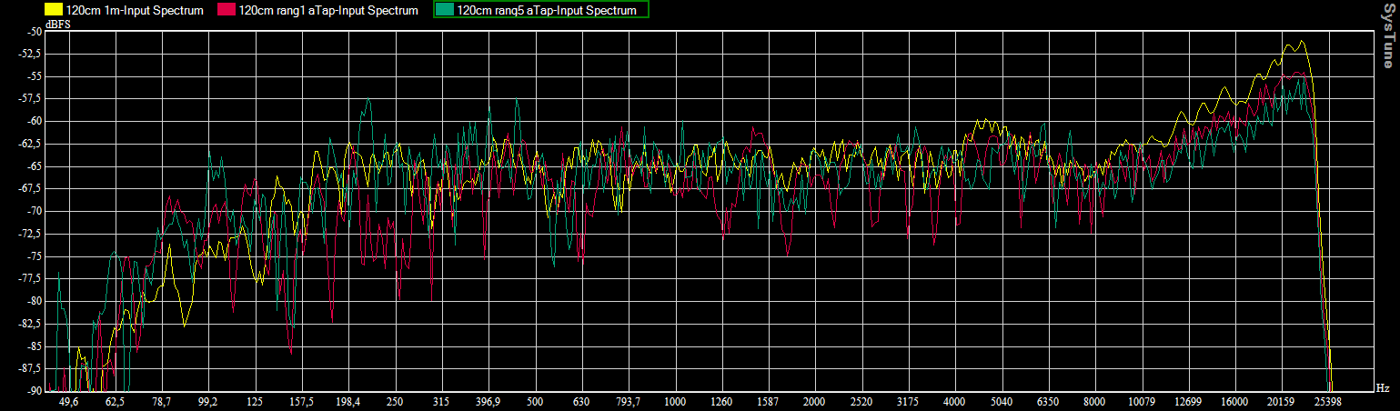1400x411 pixels.
Task: Click the -50 dBFS level axis label
Action: point(34,31)
